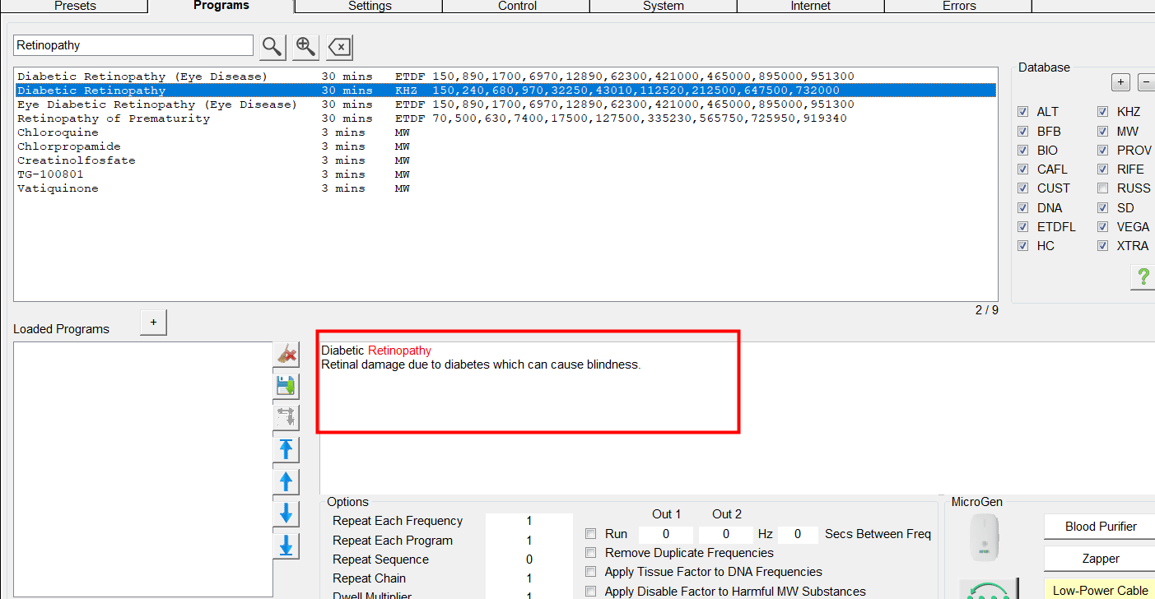Clear loaded programs with the broom icon
Viewport: 1155px width, 599px height.
286,355
